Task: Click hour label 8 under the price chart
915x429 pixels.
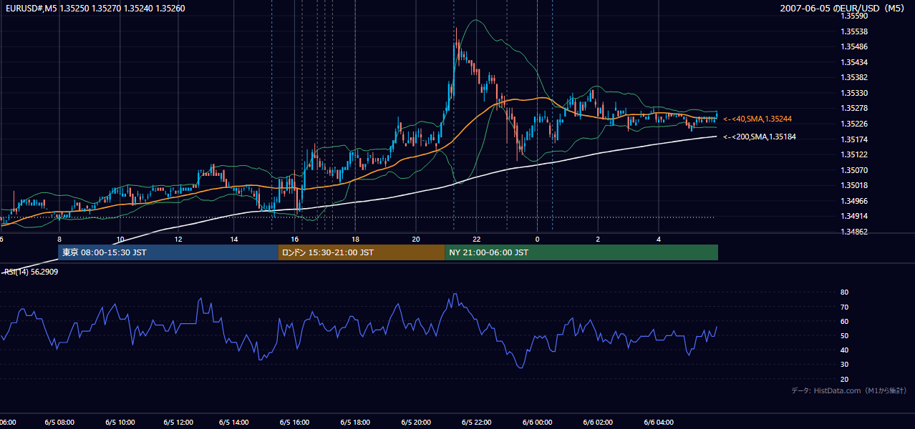Action: point(59,239)
